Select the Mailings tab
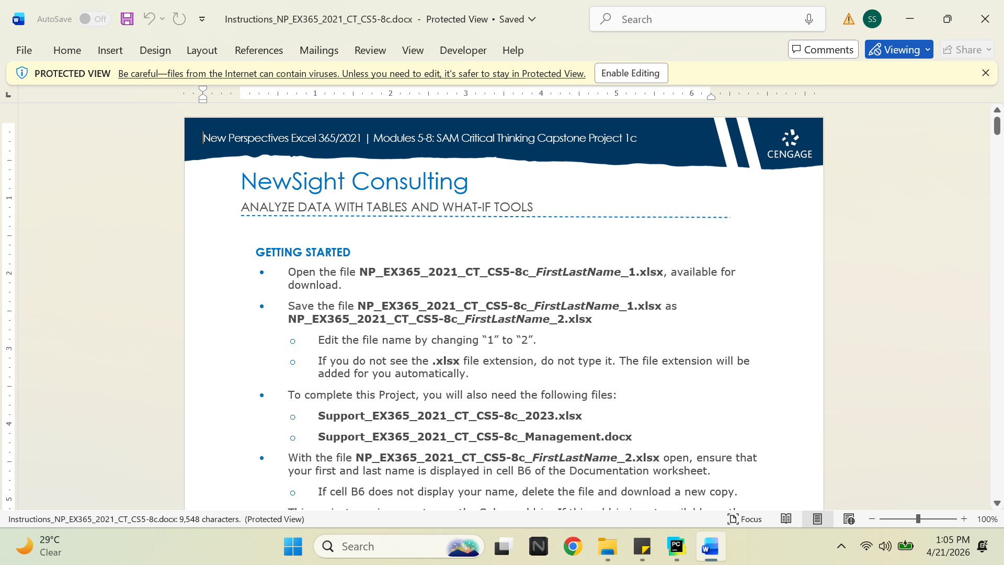 click(319, 50)
